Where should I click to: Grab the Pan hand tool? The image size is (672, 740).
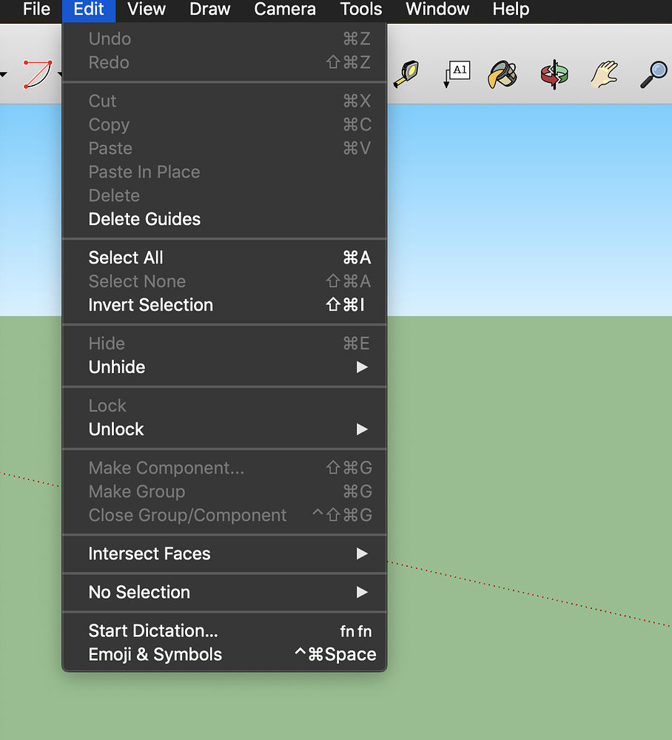tap(604, 75)
